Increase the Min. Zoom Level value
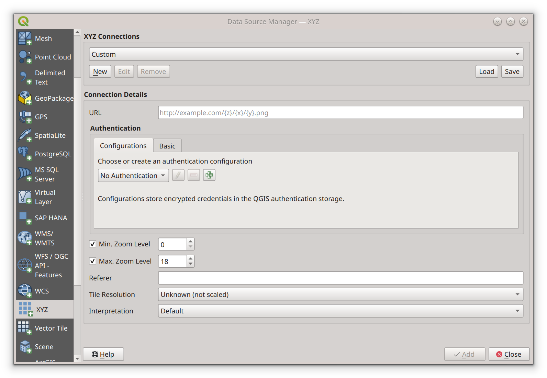 point(191,241)
